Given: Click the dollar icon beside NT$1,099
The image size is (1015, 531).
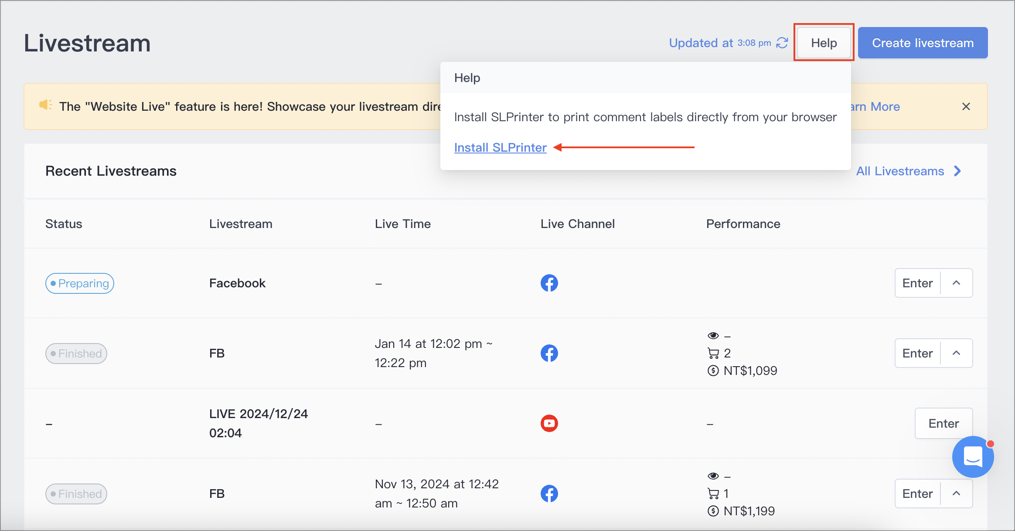Looking at the screenshot, I should 713,371.
